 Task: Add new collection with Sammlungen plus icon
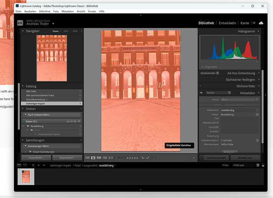[x=81, y=140]
